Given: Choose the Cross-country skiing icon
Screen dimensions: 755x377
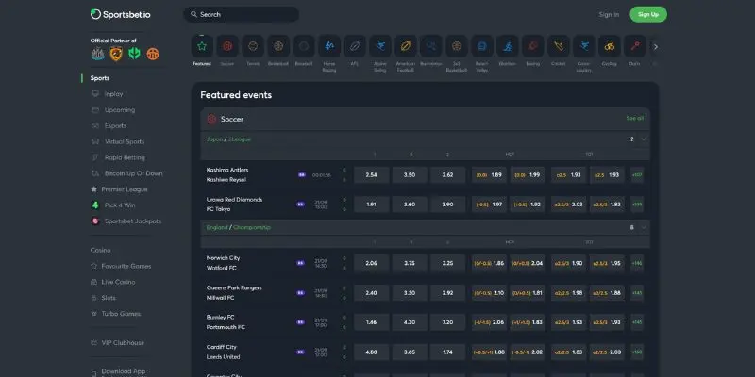Looking at the screenshot, I should [584, 46].
